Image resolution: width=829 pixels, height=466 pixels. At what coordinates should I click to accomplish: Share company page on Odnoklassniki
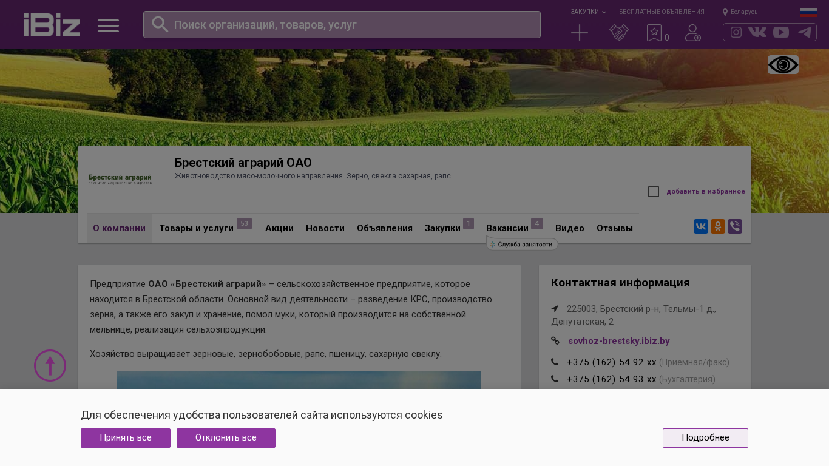pos(718,226)
